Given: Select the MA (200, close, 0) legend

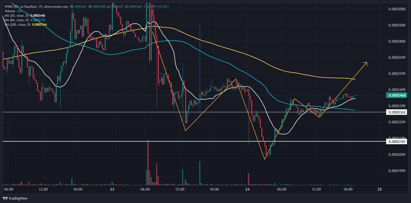Looking at the screenshot, I should point(17,24).
